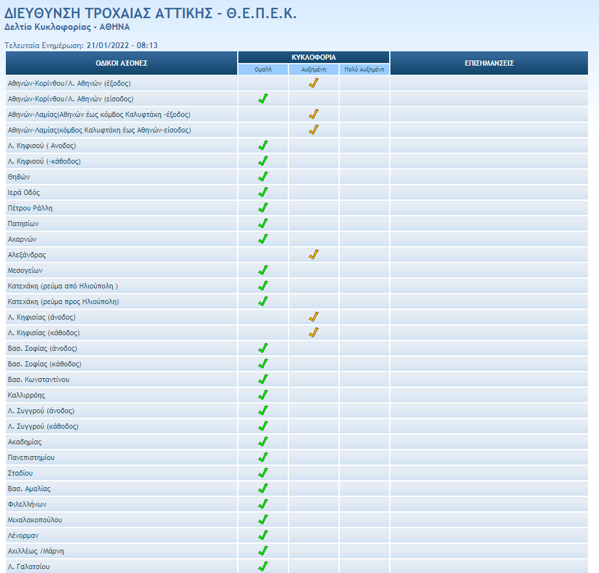Click the Πολύ Αυξημένη sub-header
Viewport: 599px width, 573px height.
click(364, 69)
